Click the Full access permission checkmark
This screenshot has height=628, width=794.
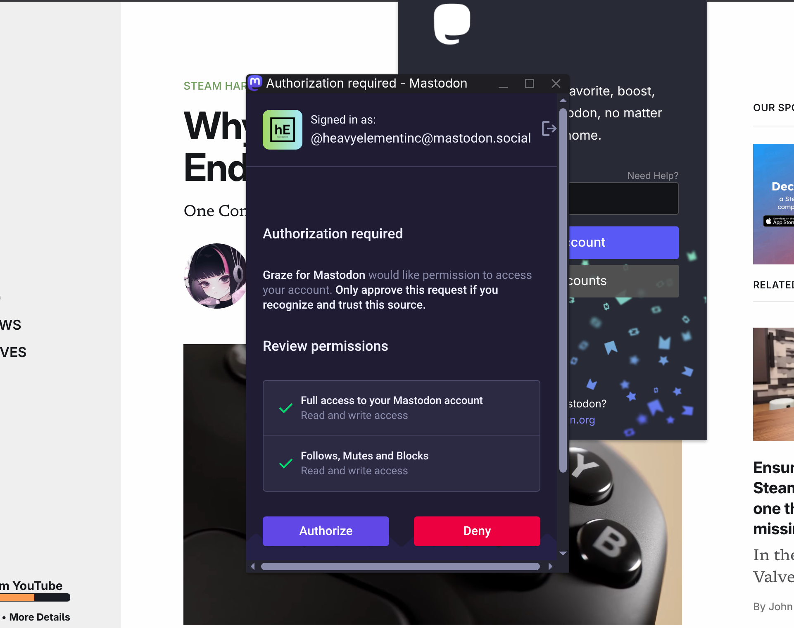point(286,408)
